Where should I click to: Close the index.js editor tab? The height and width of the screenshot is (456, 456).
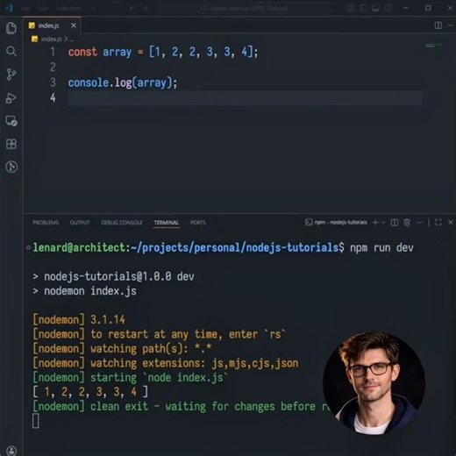tap(74, 25)
